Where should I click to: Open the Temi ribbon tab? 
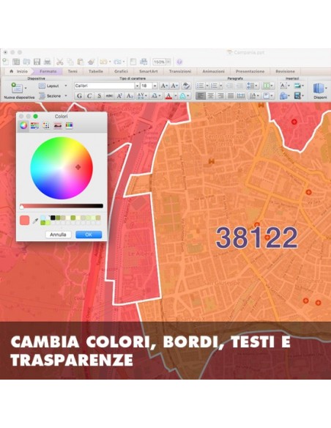(x=72, y=71)
